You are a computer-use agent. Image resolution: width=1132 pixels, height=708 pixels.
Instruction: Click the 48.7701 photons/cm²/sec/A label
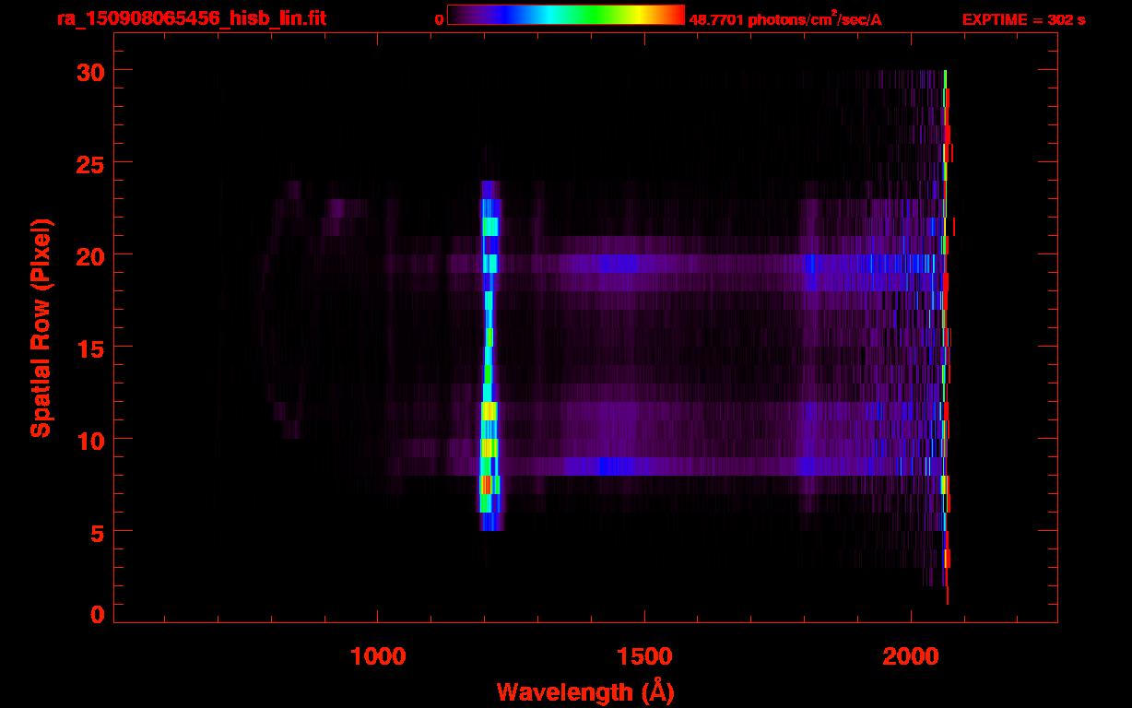[x=785, y=19]
